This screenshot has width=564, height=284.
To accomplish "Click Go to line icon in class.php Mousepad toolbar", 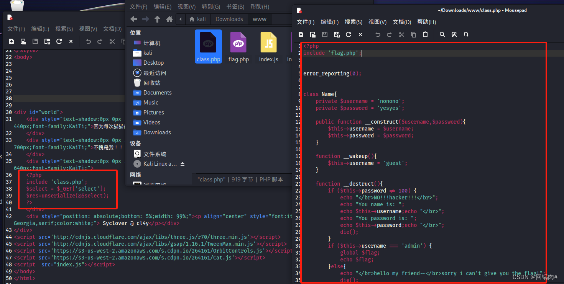I will click(x=466, y=34).
